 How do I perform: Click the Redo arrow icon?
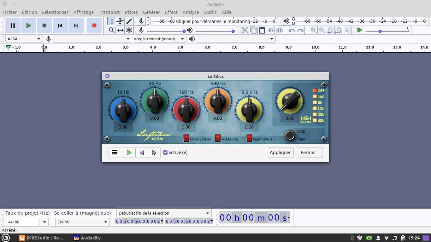click(300, 30)
